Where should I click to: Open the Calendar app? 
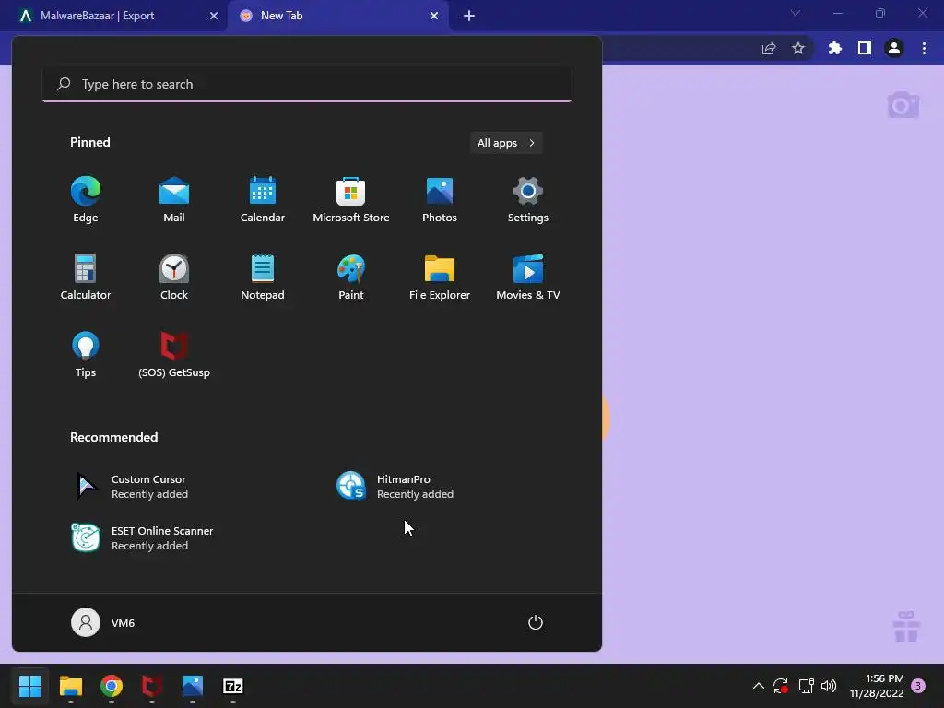click(263, 200)
